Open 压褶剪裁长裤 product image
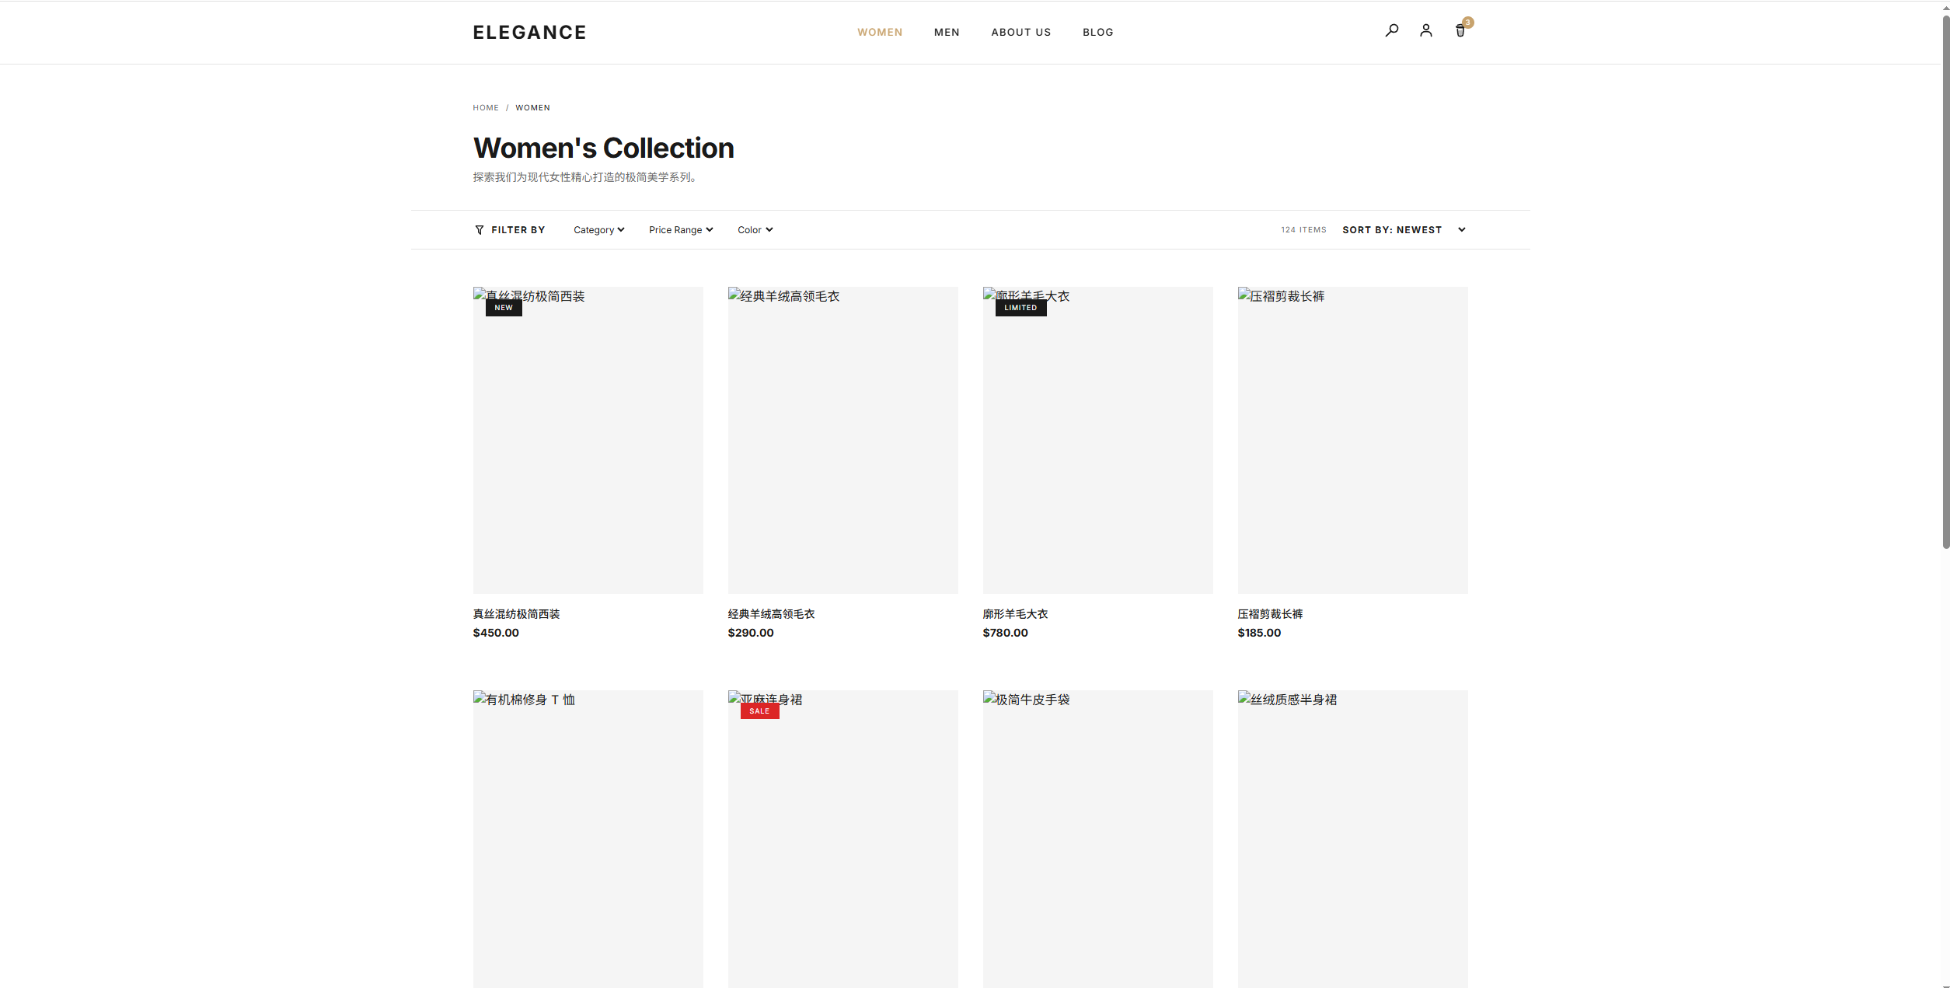The height and width of the screenshot is (988, 1950). click(x=1352, y=440)
